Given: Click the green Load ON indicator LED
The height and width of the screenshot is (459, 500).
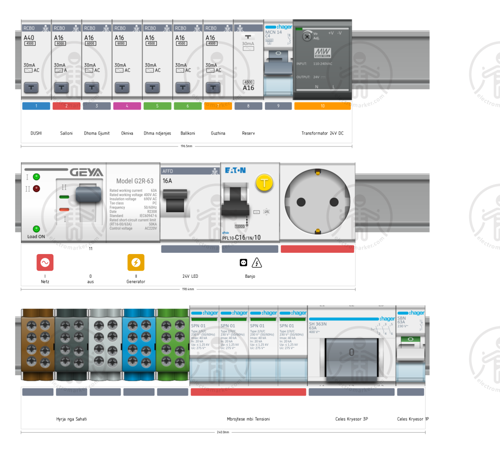Looking at the screenshot, I should [x=36, y=229].
